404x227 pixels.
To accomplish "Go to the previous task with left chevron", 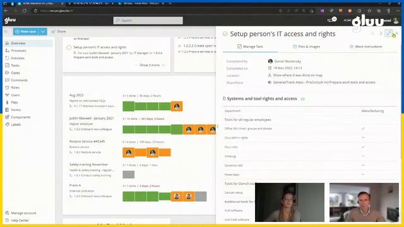I will point(373,33).
